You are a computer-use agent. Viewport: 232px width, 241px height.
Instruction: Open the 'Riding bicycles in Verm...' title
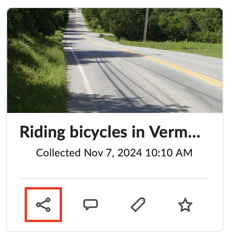click(x=110, y=132)
